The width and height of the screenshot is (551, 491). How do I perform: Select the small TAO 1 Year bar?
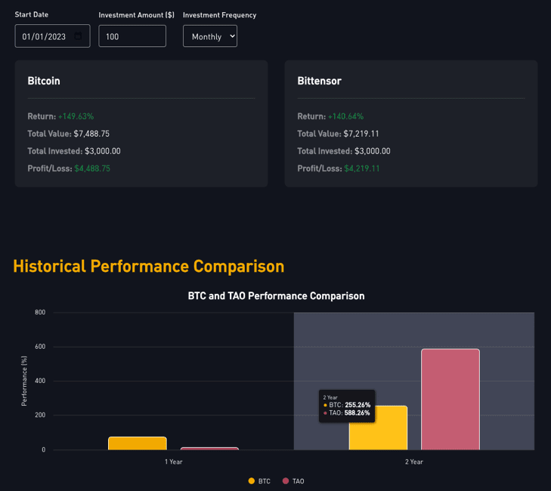pyautogui.click(x=209, y=449)
